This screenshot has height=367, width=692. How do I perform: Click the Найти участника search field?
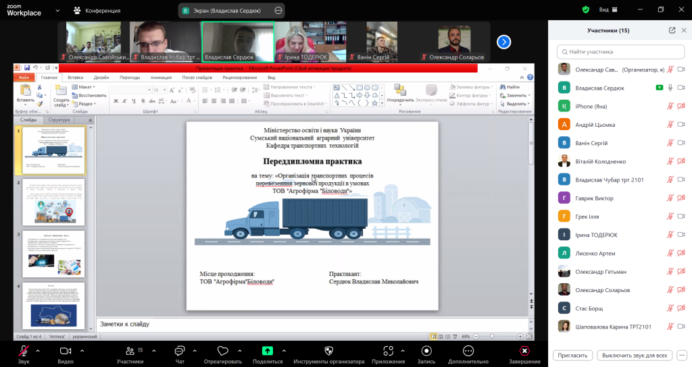(619, 51)
